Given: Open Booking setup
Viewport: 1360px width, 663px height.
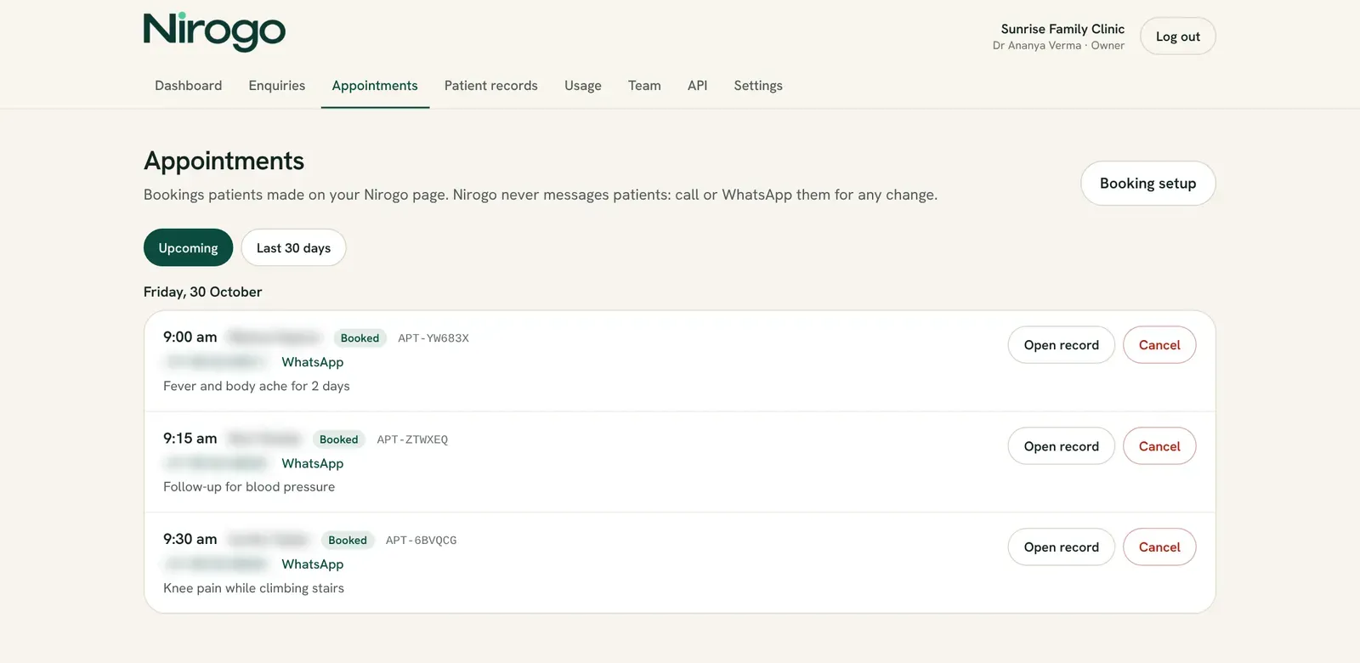Looking at the screenshot, I should (1147, 184).
